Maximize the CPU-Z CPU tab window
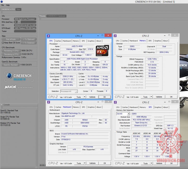Viewport: 188px width, 169px height. (x=102, y=35)
